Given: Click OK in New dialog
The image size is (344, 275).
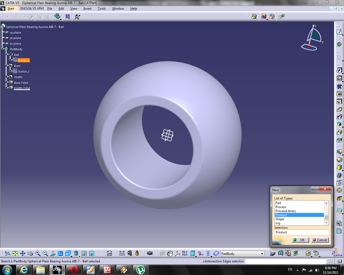Looking at the screenshot, I should [x=300, y=240].
